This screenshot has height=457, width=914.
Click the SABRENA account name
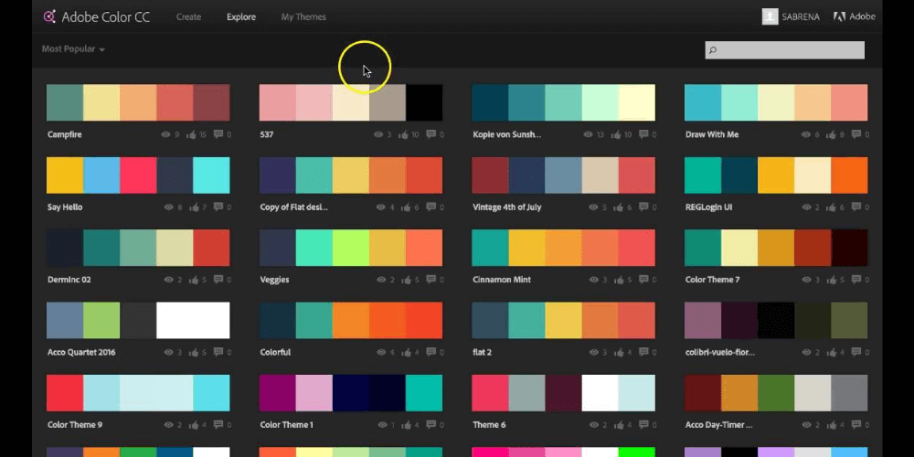[801, 16]
